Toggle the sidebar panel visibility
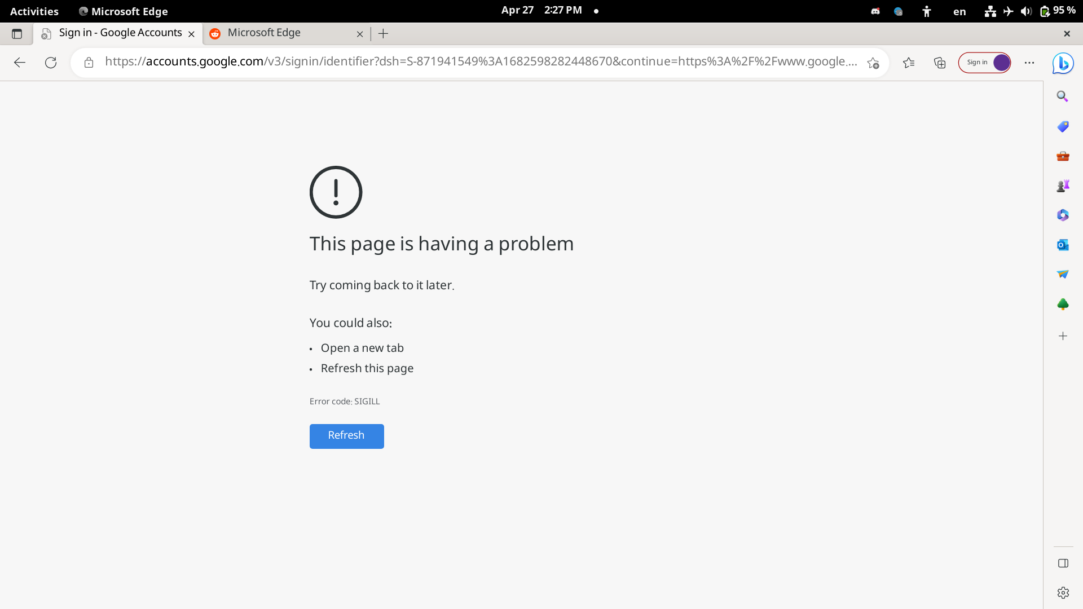 pyautogui.click(x=1063, y=563)
